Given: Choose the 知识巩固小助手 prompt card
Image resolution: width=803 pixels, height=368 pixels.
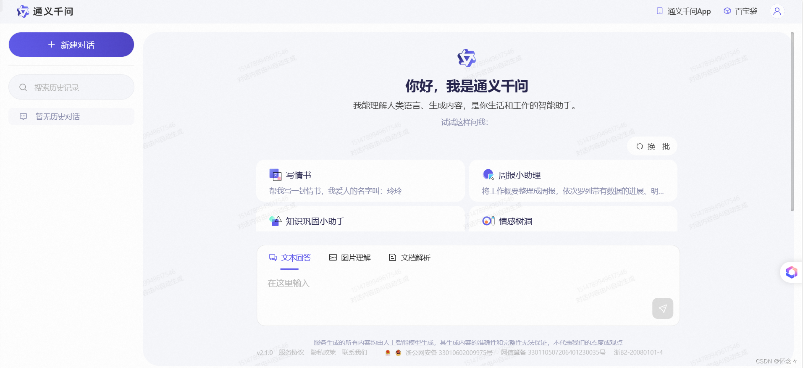Looking at the screenshot, I should (360, 218).
